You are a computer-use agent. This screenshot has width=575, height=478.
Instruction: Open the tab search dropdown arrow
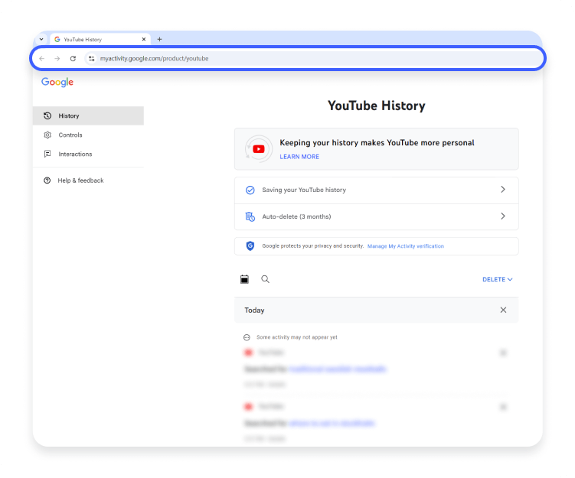coord(41,39)
